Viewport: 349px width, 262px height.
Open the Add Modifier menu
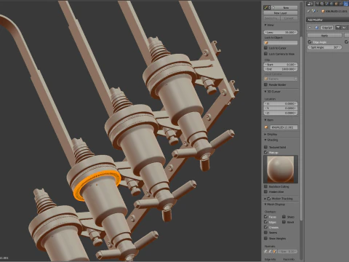click(327, 20)
